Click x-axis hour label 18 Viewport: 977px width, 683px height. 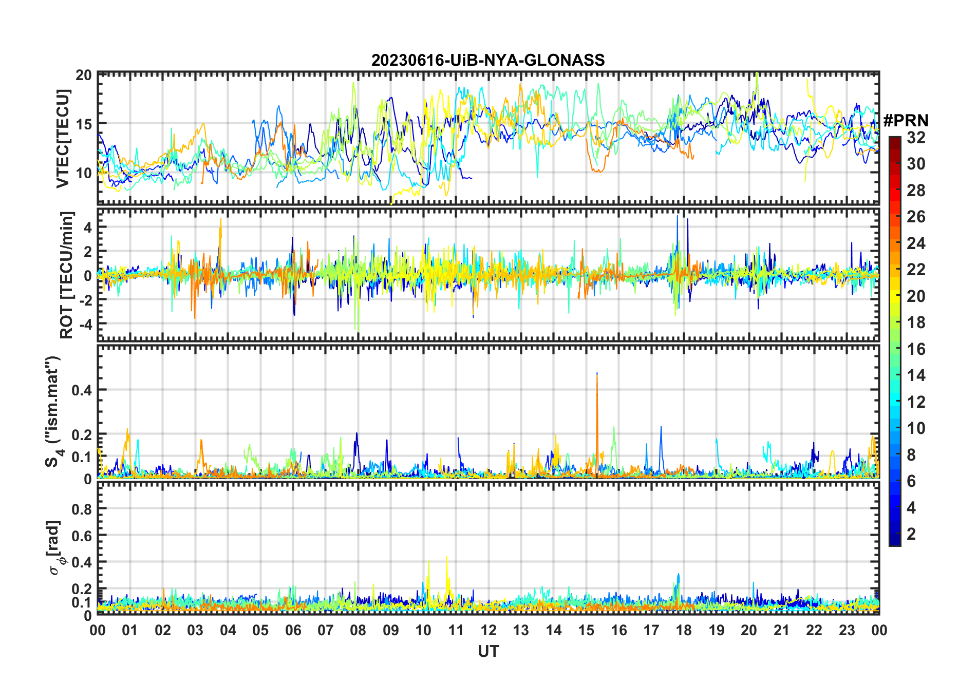[x=684, y=630]
